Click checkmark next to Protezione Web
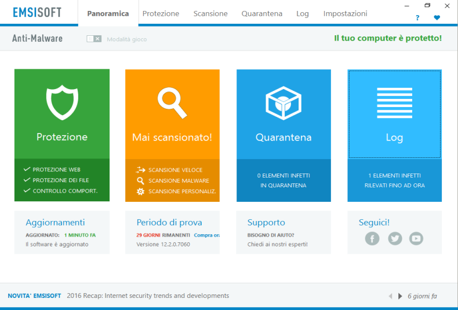Viewport: 458px width, 310px height. point(27,169)
